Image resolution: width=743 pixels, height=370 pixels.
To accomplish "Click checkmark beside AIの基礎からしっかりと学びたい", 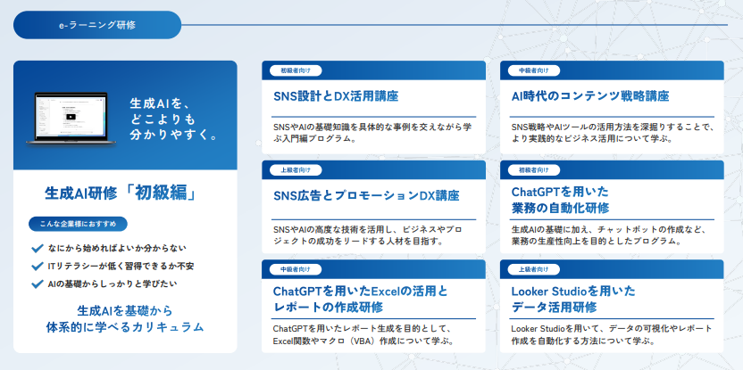I will coord(37,284).
